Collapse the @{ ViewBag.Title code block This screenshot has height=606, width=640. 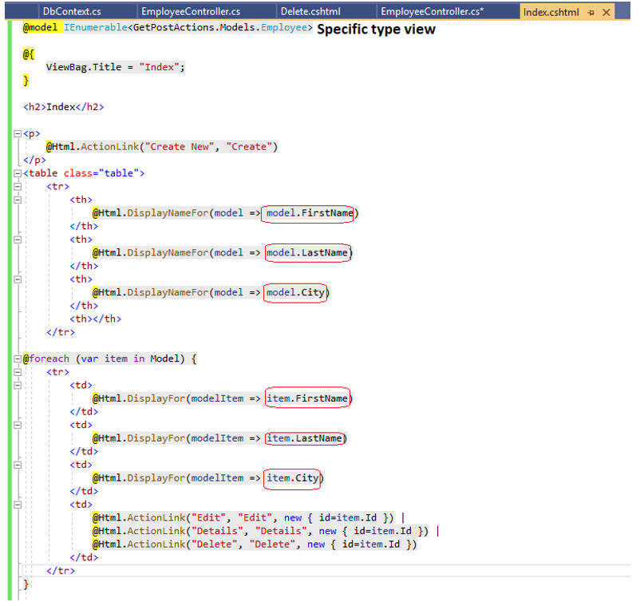click(x=18, y=54)
